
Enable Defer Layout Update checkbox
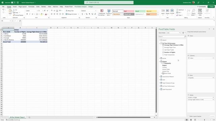point(188,116)
